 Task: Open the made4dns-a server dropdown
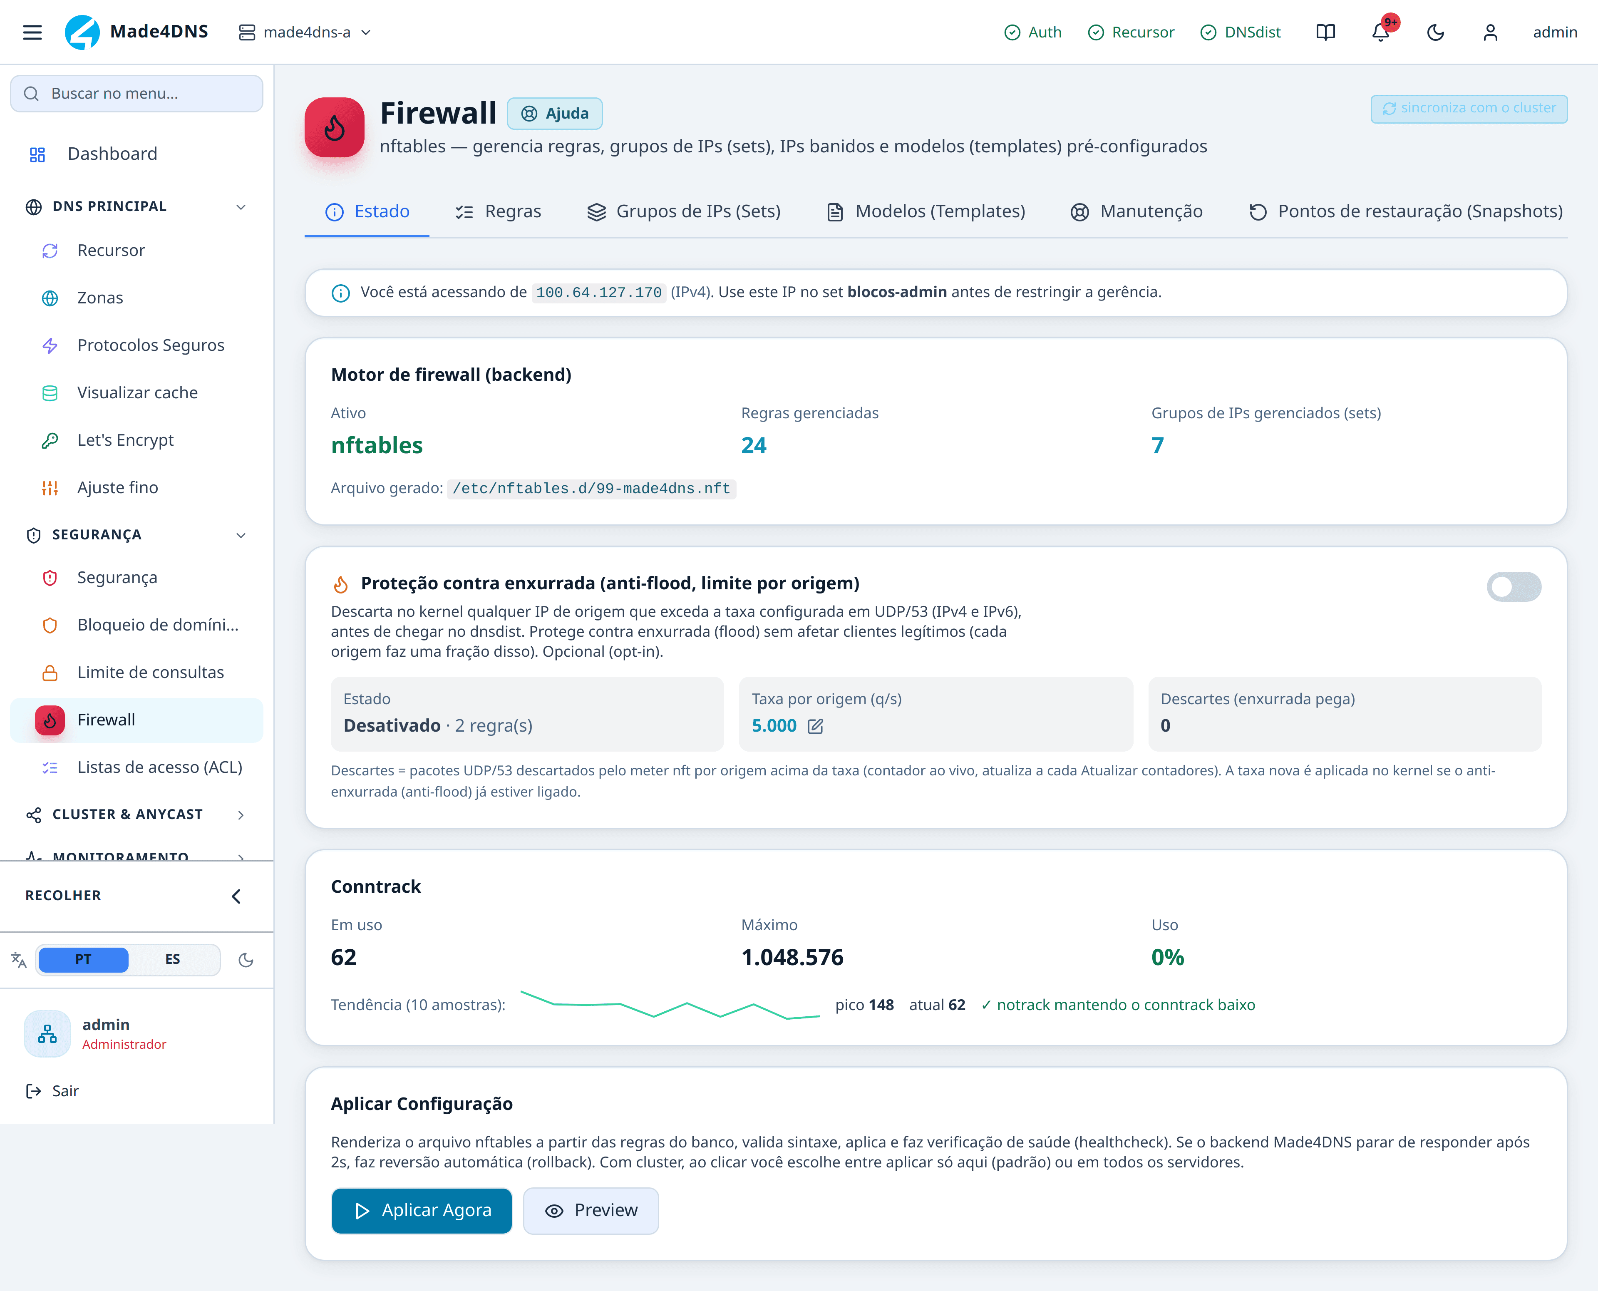tap(305, 32)
